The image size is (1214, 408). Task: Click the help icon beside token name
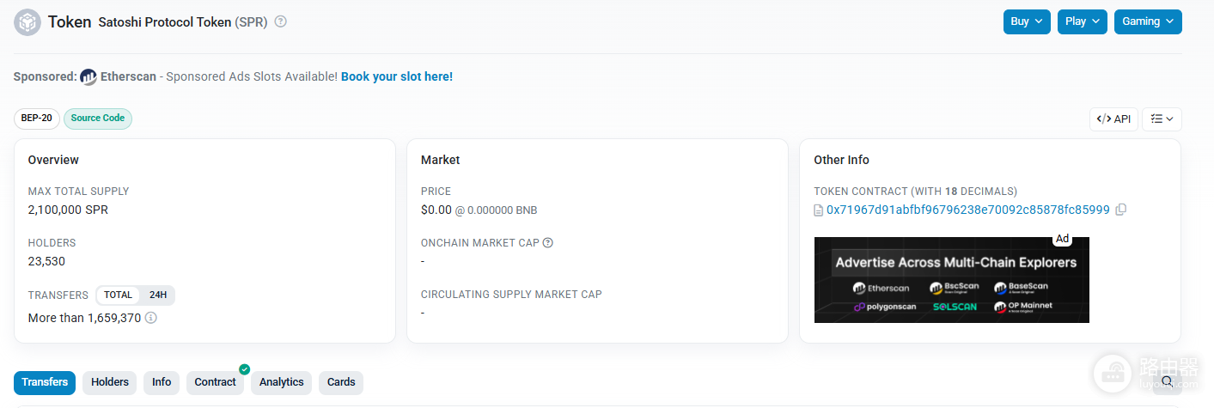[280, 21]
